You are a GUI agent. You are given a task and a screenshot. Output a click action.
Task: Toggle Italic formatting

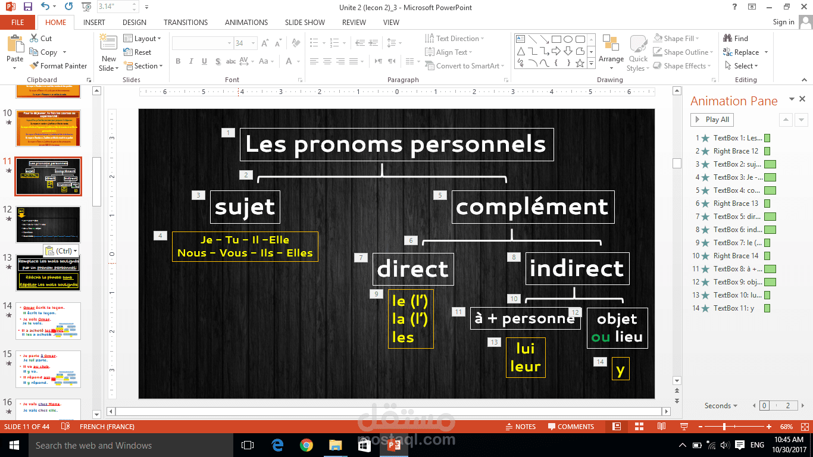(x=191, y=61)
